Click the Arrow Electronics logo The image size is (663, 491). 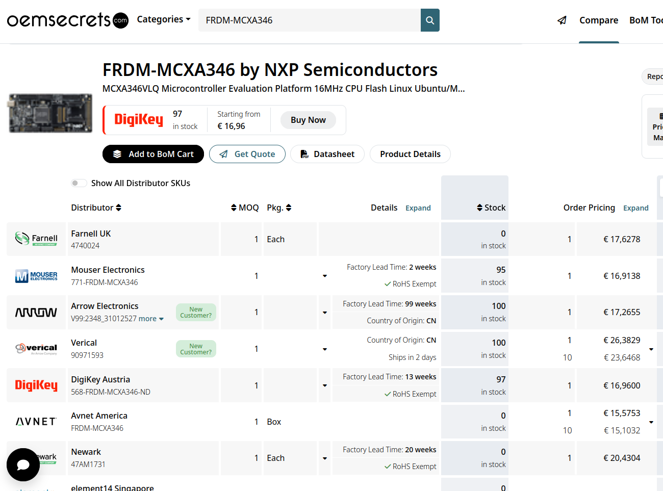tap(36, 312)
